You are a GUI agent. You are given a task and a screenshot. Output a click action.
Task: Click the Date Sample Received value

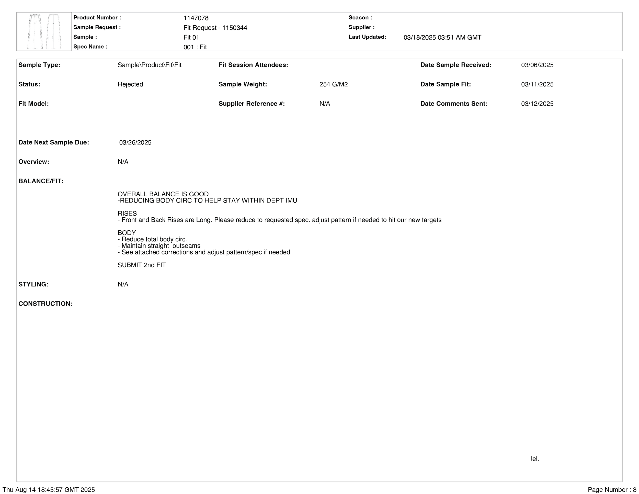click(x=537, y=65)
